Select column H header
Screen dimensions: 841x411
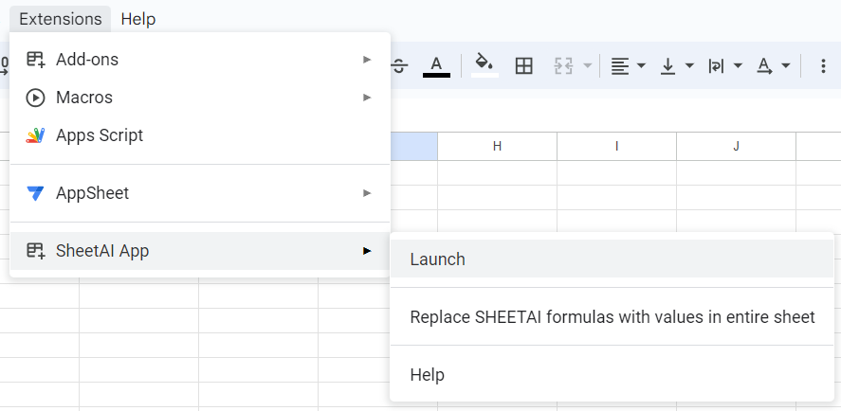click(497, 146)
